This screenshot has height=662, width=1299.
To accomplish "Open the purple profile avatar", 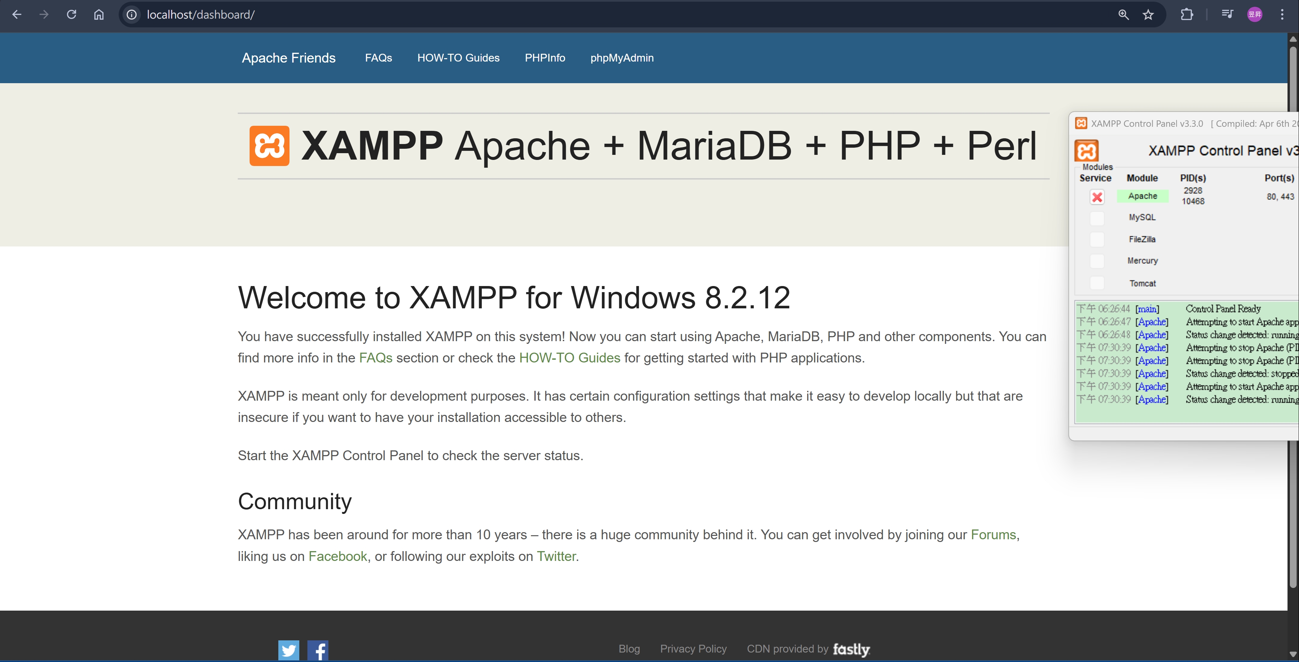I will [1255, 15].
